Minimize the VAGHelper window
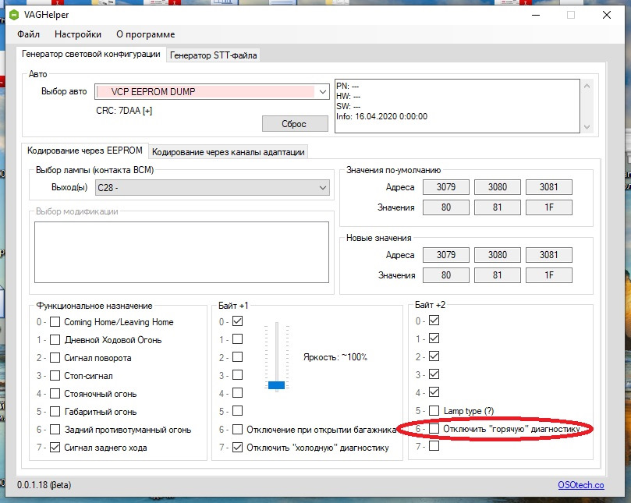The height and width of the screenshot is (503, 631). (536, 15)
